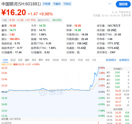Click the 卖1 ask row
132x124 pixels.
pyautogui.click(x=118, y=87)
